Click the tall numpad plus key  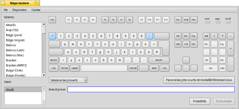[231, 48]
